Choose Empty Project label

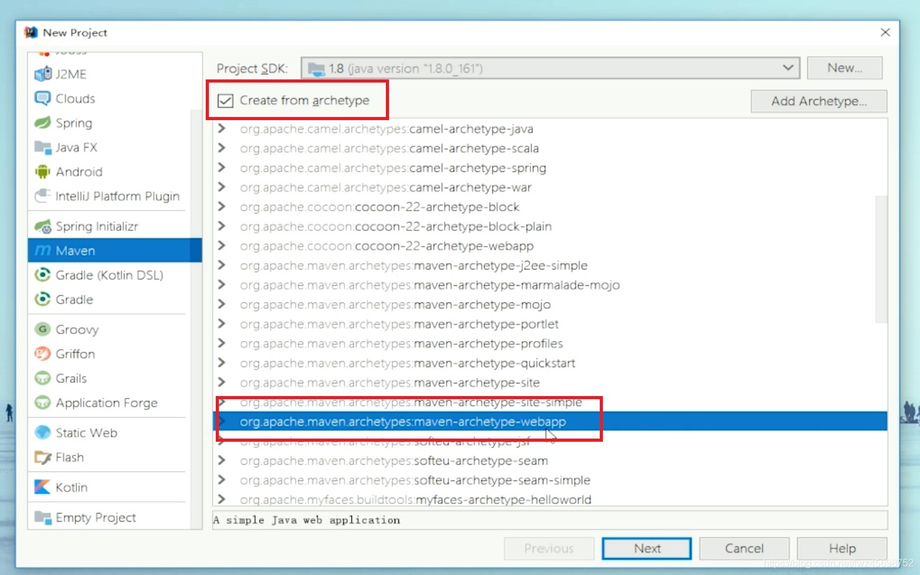96,517
